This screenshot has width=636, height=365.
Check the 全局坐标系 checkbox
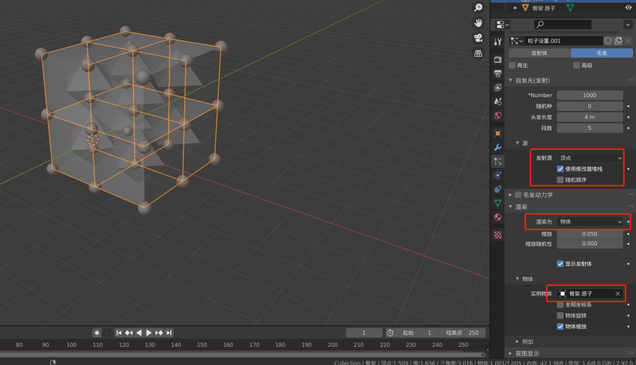click(x=560, y=304)
